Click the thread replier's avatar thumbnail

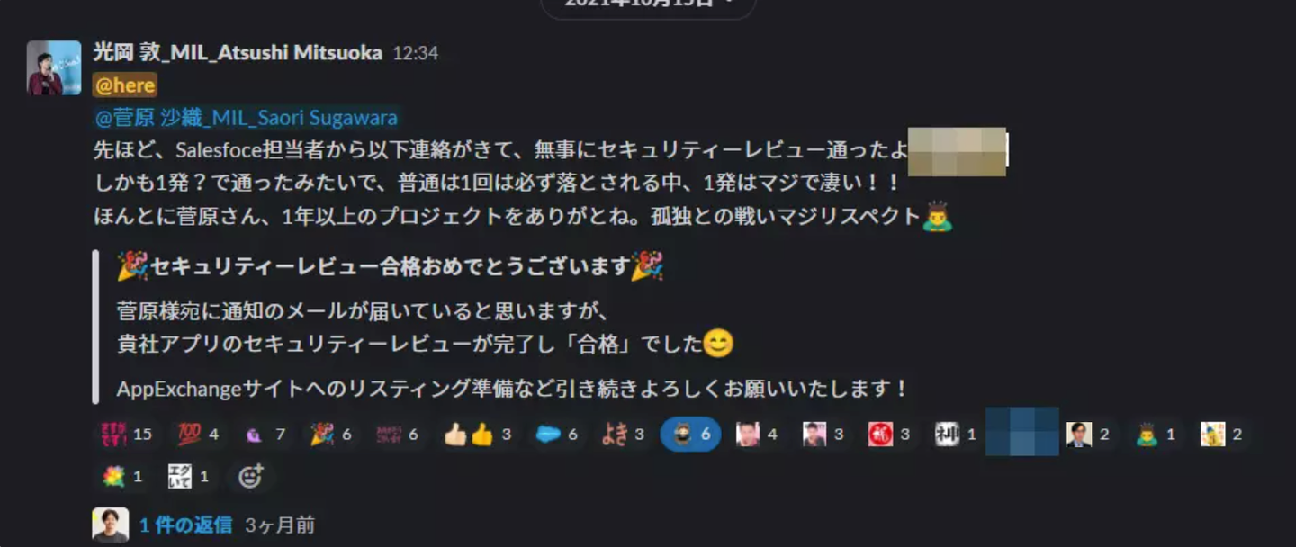coord(110,525)
